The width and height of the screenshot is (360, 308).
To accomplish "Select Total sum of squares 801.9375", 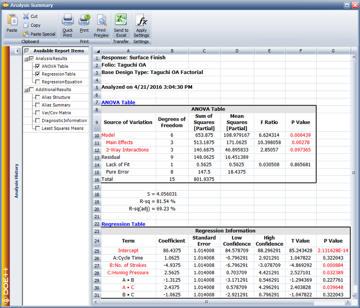I will coord(204,179).
